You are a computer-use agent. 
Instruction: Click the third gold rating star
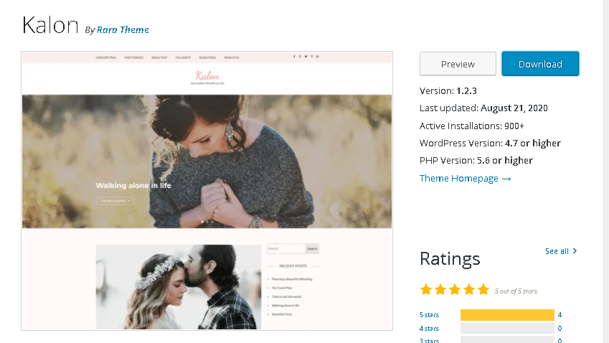455,290
